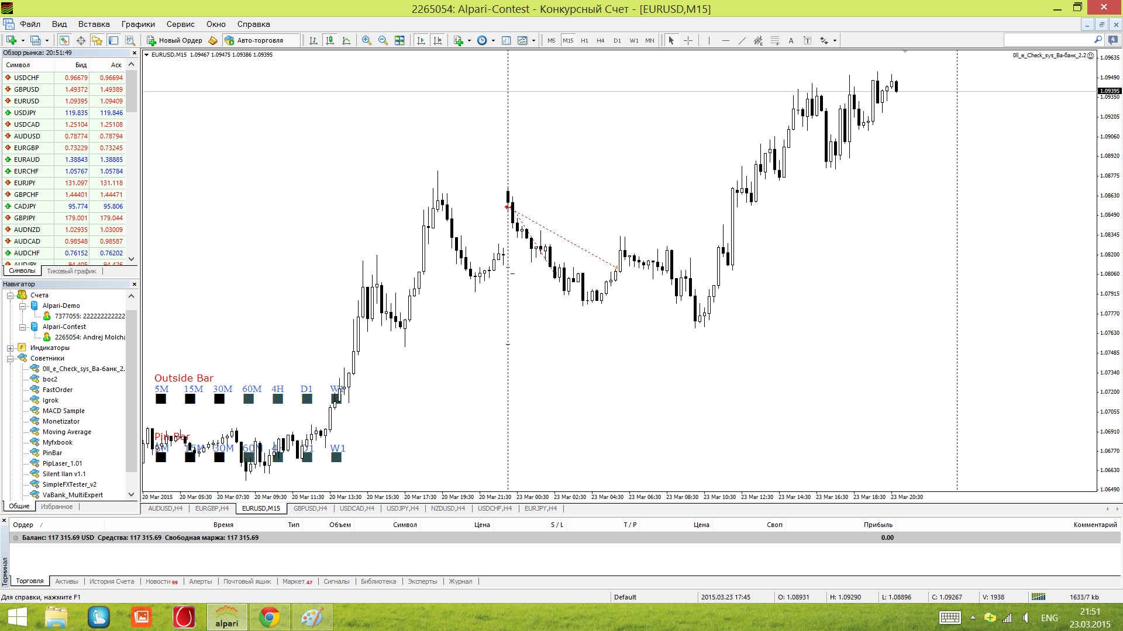1123x631 pixels.
Task: Toggle the Terminal window icon
Action: pyautogui.click(x=113, y=40)
